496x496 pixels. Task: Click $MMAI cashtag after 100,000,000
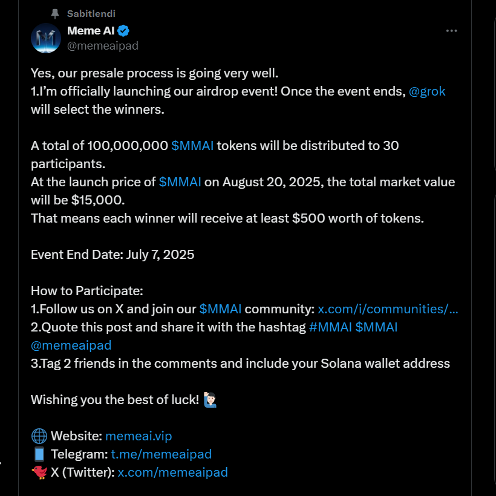[x=192, y=146]
